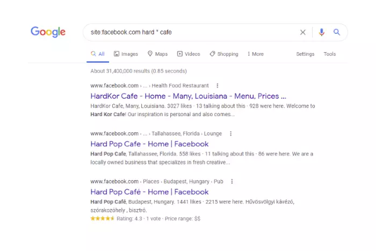Click the 'Rating: 4.3 · 1 vote' text
Viewport: 376px width, 251px height.
[x=139, y=219]
